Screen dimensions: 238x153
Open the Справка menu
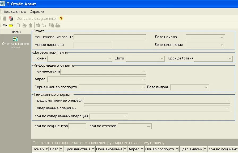(37, 11)
